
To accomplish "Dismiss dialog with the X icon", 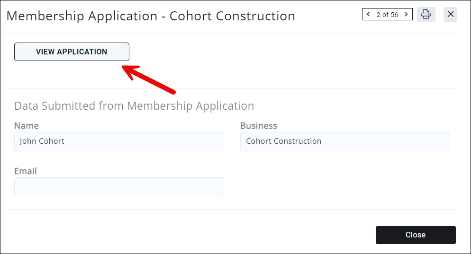I will [x=451, y=15].
